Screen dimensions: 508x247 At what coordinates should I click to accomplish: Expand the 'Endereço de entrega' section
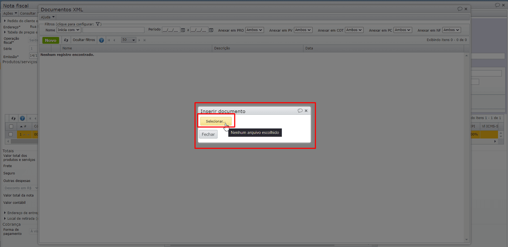coord(5,213)
